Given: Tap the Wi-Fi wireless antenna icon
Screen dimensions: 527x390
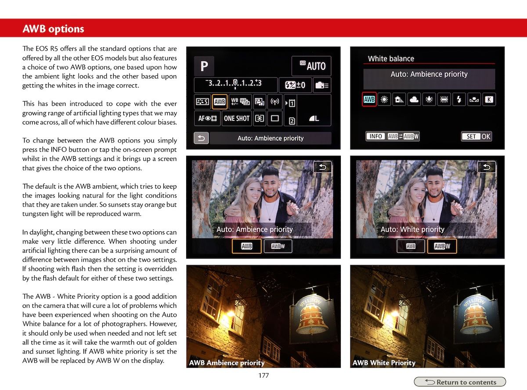Looking at the screenshot, I should [275, 102].
